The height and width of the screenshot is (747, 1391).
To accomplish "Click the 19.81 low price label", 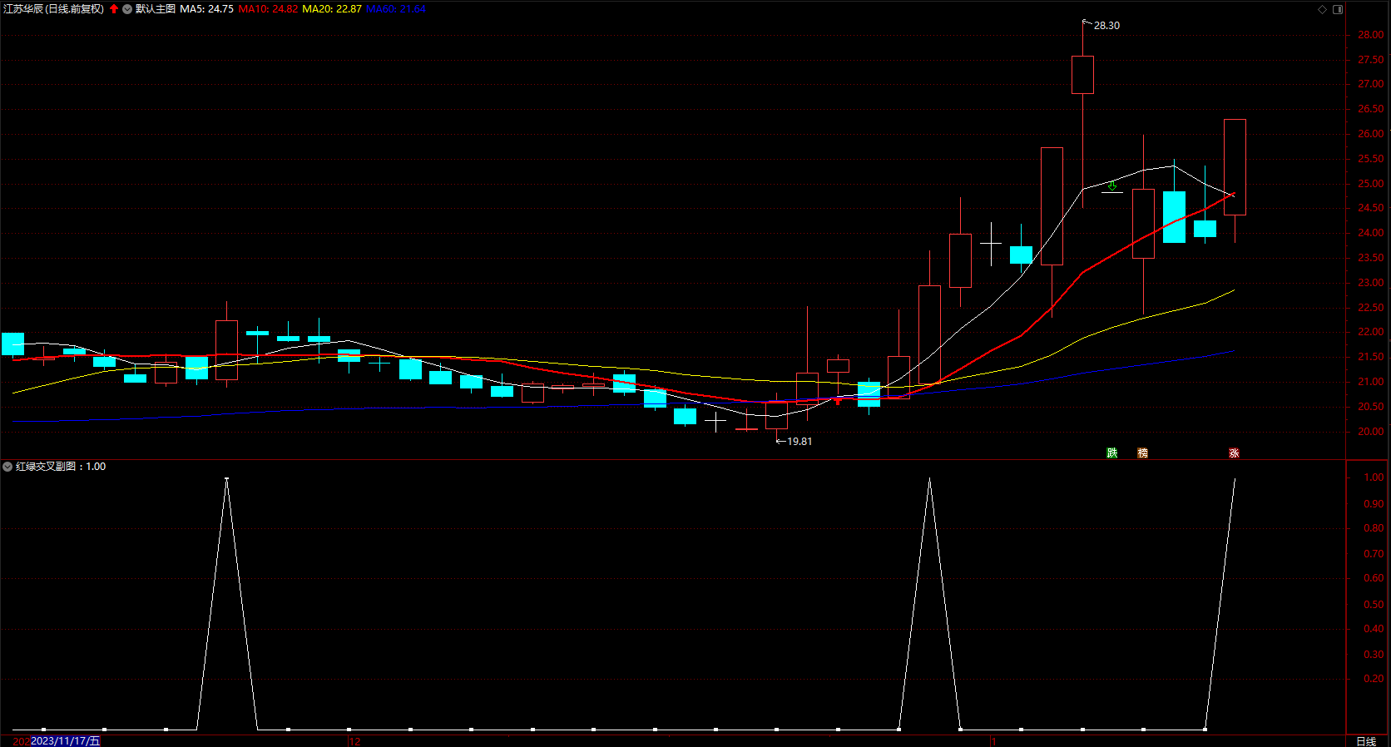I will pos(799,442).
